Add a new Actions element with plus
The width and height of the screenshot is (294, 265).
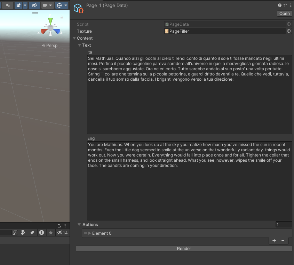point(274,241)
